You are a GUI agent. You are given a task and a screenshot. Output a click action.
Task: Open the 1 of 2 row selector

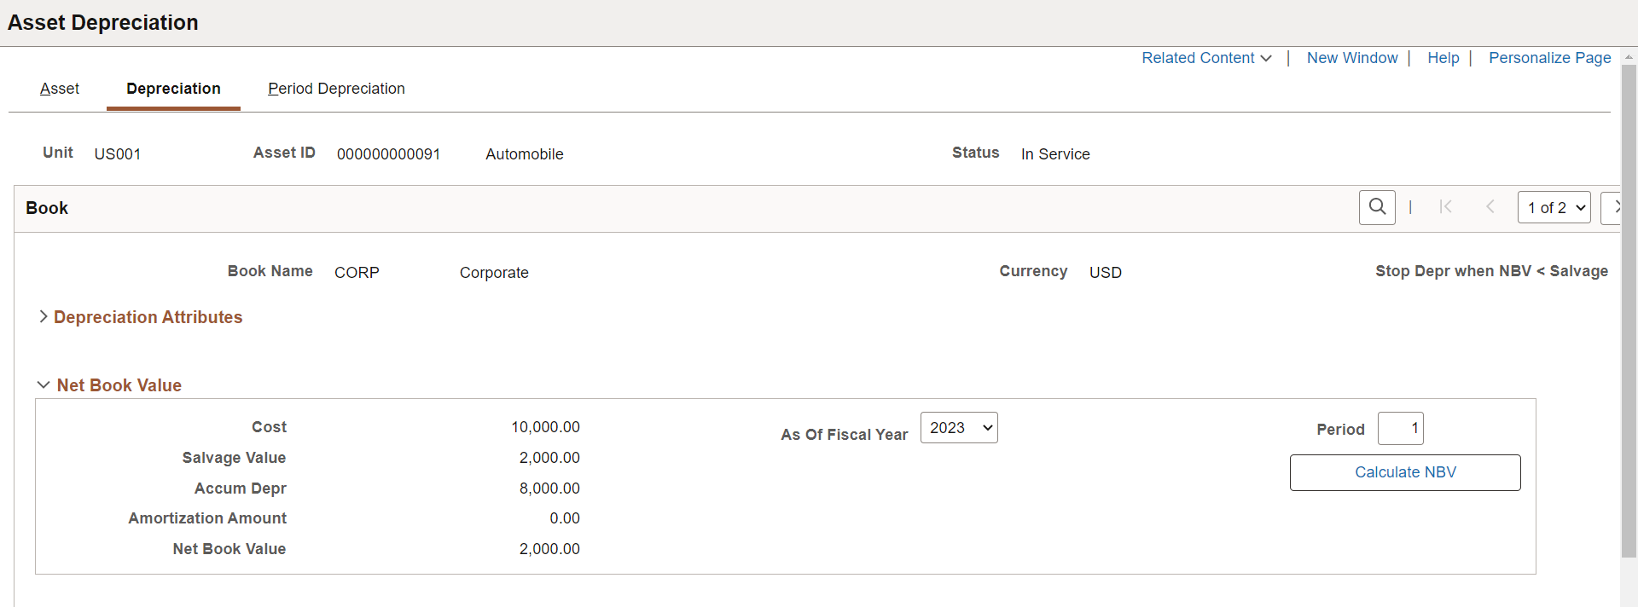pyautogui.click(x=1554, y=207)
